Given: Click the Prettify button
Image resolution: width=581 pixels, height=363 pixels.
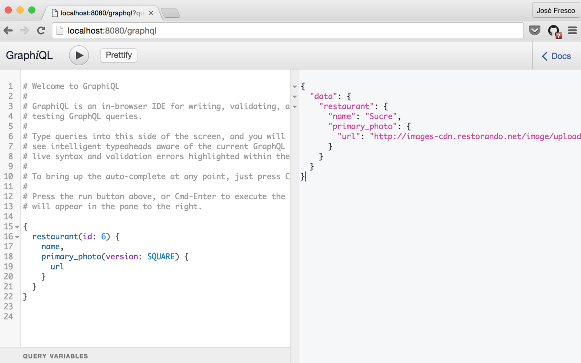Looking at the screenshot, I should pos(119,55).
